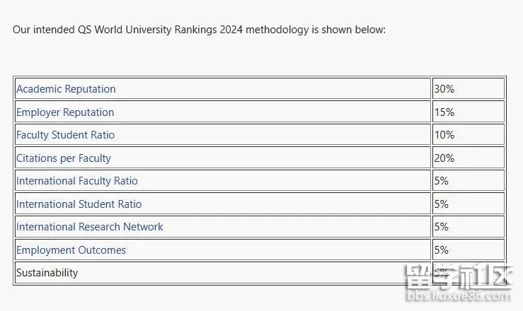Open the Citations per Faculty link
The image size is (523, 311).
[64, 158]
